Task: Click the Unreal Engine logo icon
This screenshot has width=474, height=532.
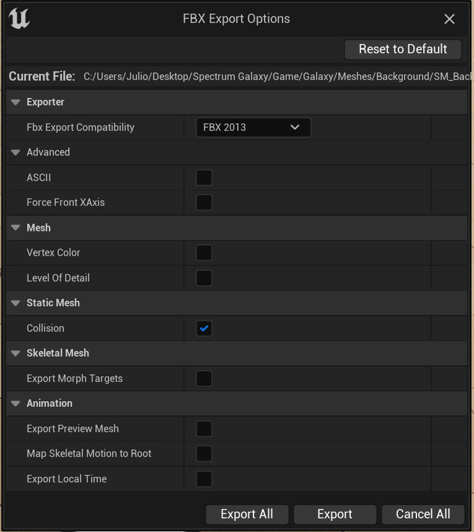Action: click(19, 19)
